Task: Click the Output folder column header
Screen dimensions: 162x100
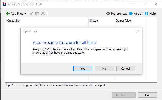Action: [124, 21]
